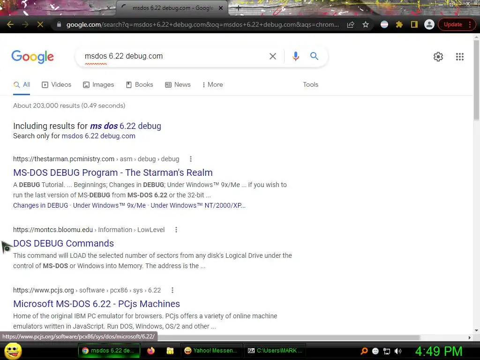Click scrollbar down arrow at right edge
The width and height of the screenshot is (480, 360).
click(476, 330)
